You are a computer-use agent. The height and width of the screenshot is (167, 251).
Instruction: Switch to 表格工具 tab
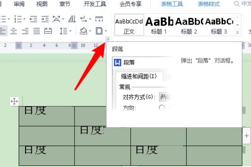point(172,4)
